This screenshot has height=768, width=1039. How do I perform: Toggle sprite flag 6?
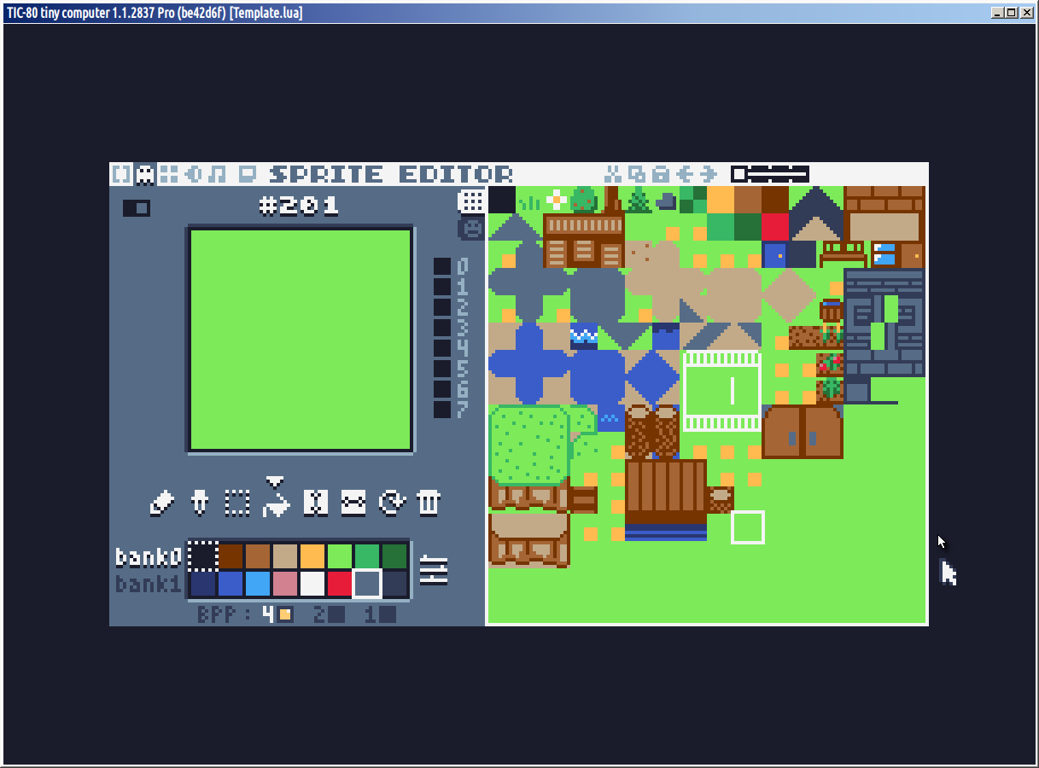tap(442, 389)
